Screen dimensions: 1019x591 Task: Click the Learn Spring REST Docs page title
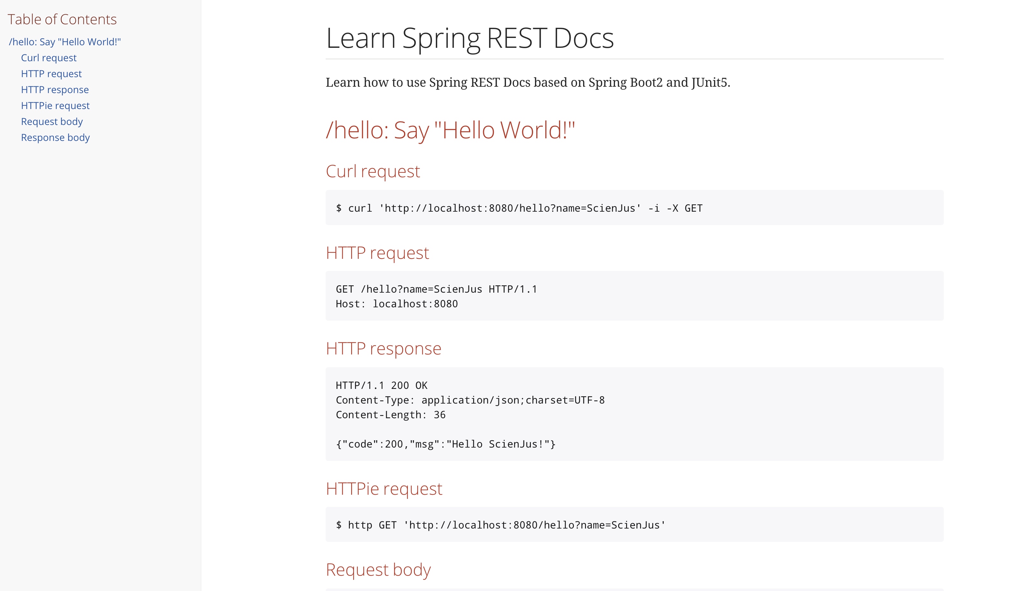click(470, 39)
